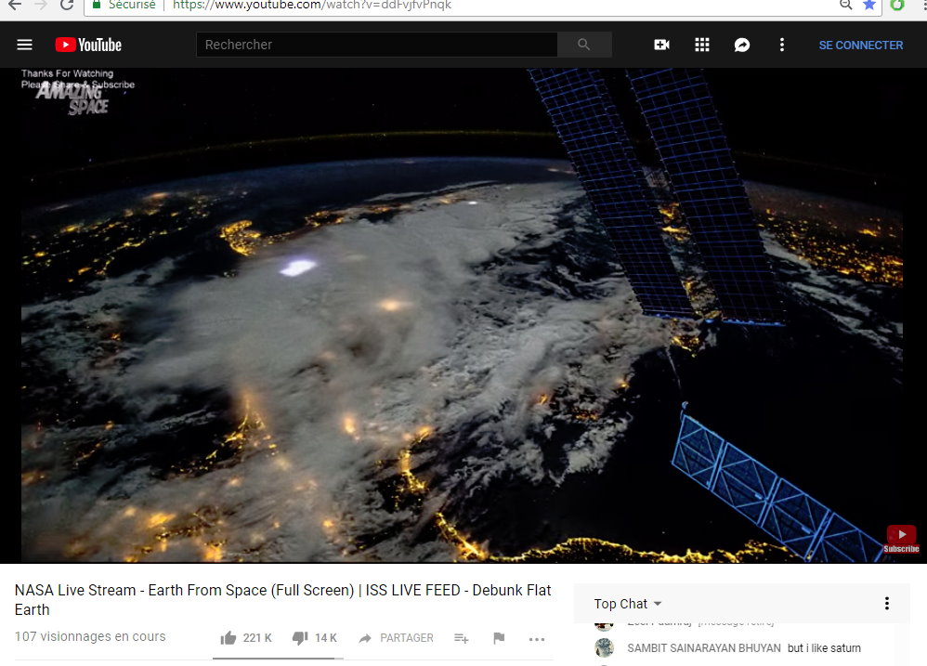
Task: Click SAMBIT SAINARAYAN BHUYAN's chat avatar
Action: click(604, 647)
